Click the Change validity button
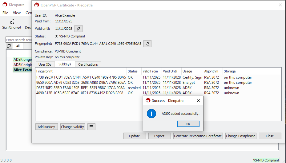286x163 pixels. (x=72, y=127)
